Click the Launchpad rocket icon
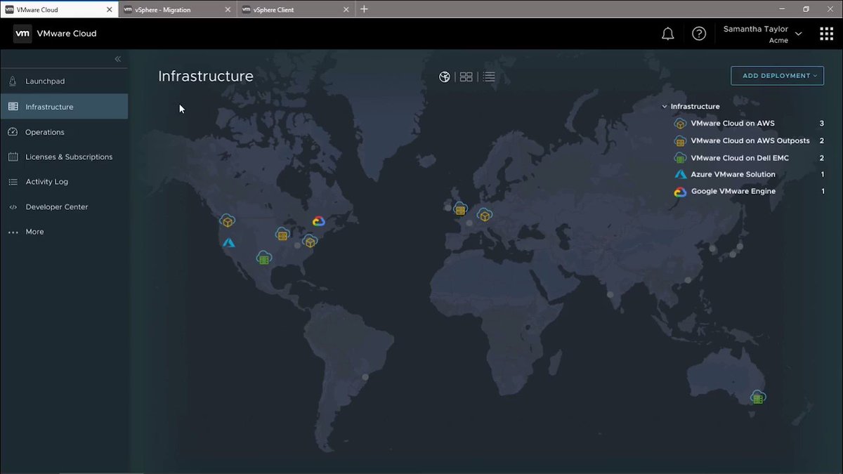 pyautogui.click(x=13, y=81)
